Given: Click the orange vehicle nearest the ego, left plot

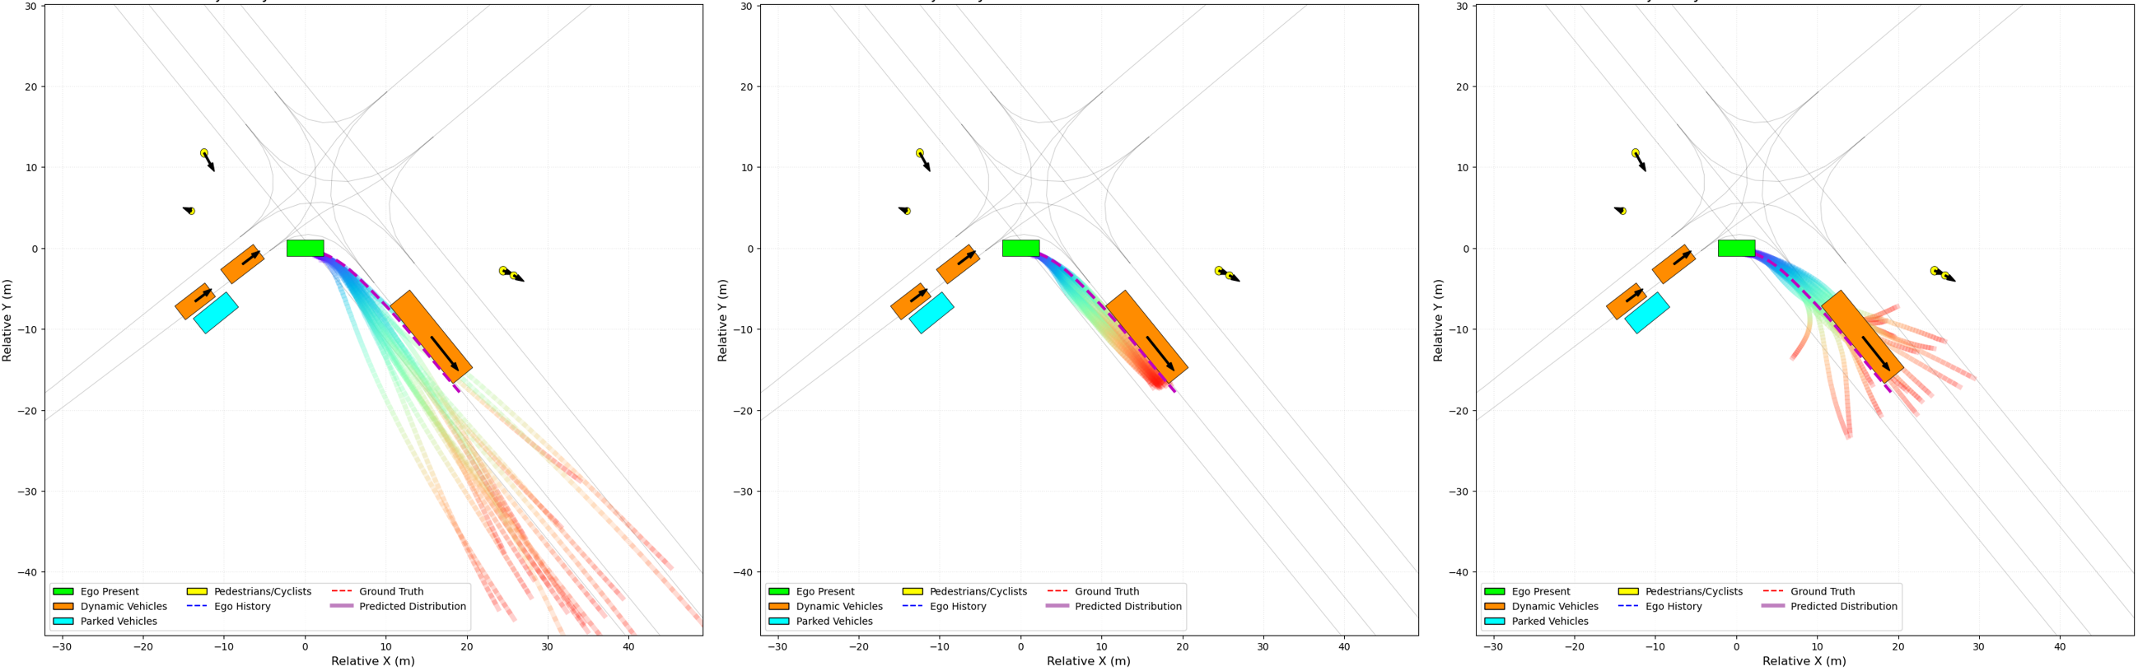Looking at the screenshot, I should tap(242, 263).
